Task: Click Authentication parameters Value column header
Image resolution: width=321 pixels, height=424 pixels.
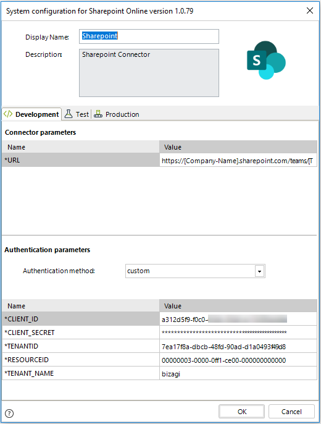Action: click(x=238, y=305)
